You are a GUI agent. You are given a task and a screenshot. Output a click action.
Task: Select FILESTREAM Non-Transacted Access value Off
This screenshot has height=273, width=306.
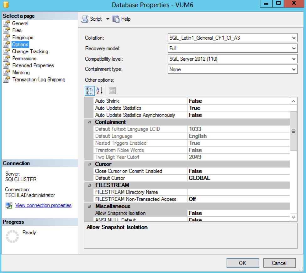click(239, 199)
